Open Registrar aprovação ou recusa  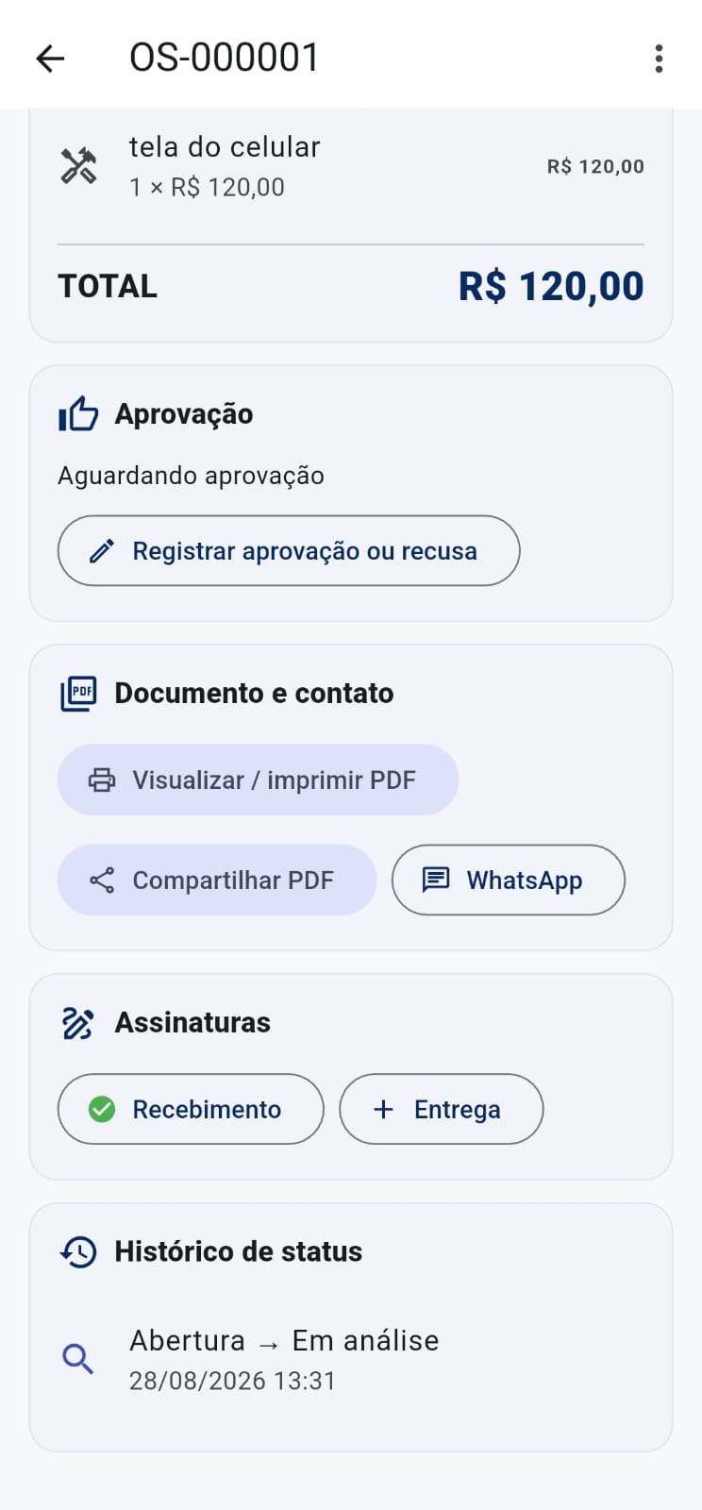[289, 551]
